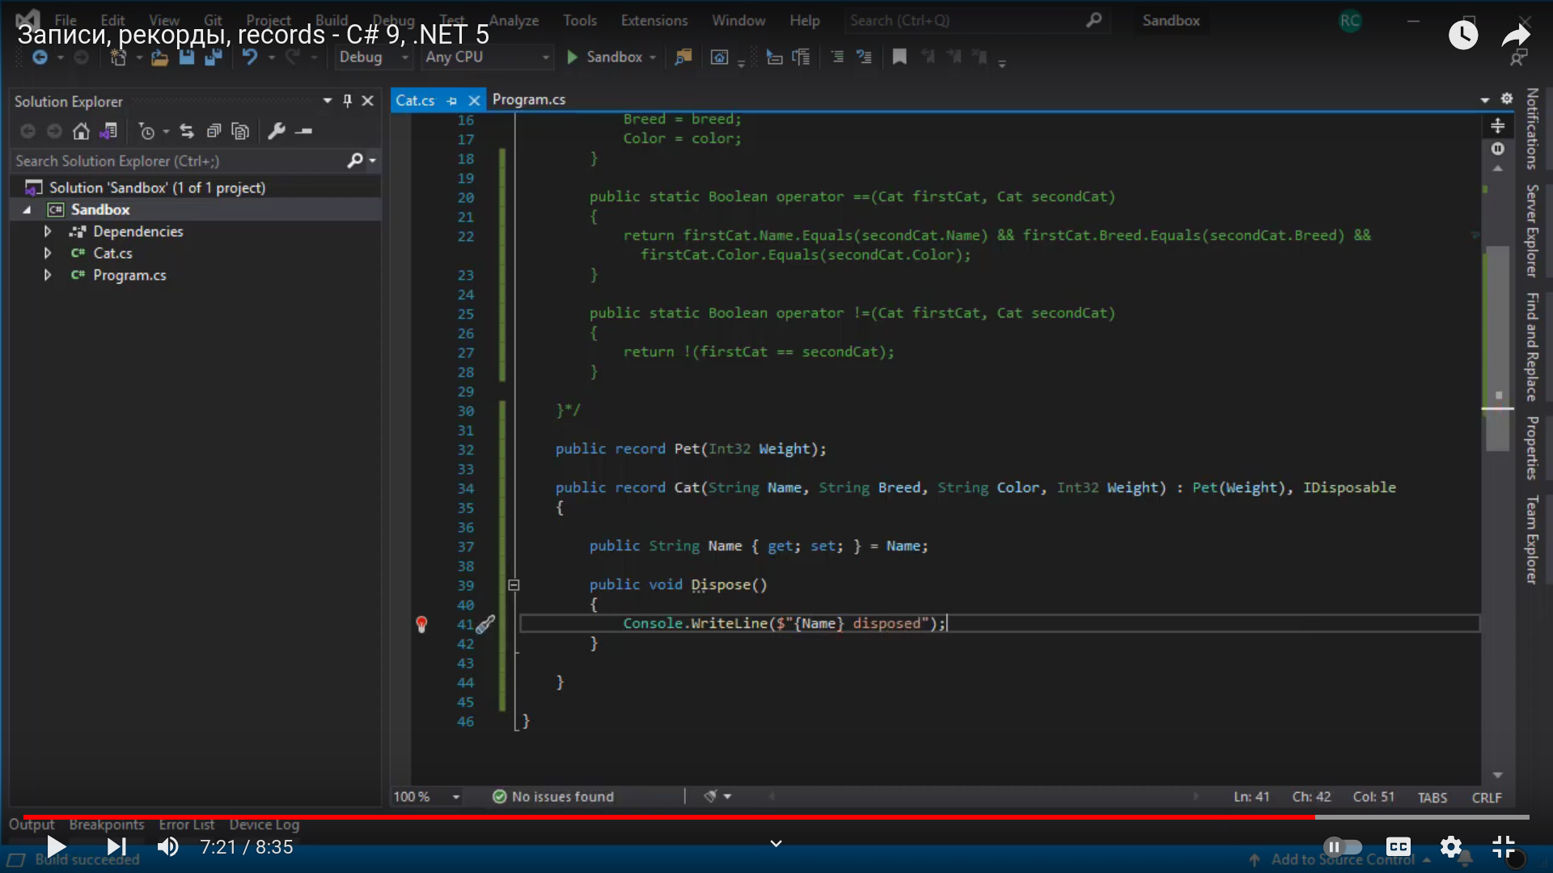Click the Save All toolbar icon
This screenshot has width=1553, height=873.
214,57
